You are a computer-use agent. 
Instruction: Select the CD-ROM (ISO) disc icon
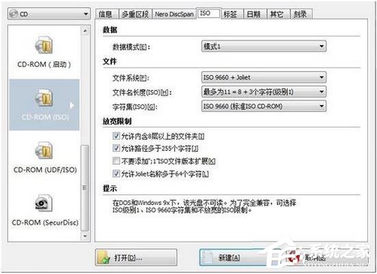44,98
